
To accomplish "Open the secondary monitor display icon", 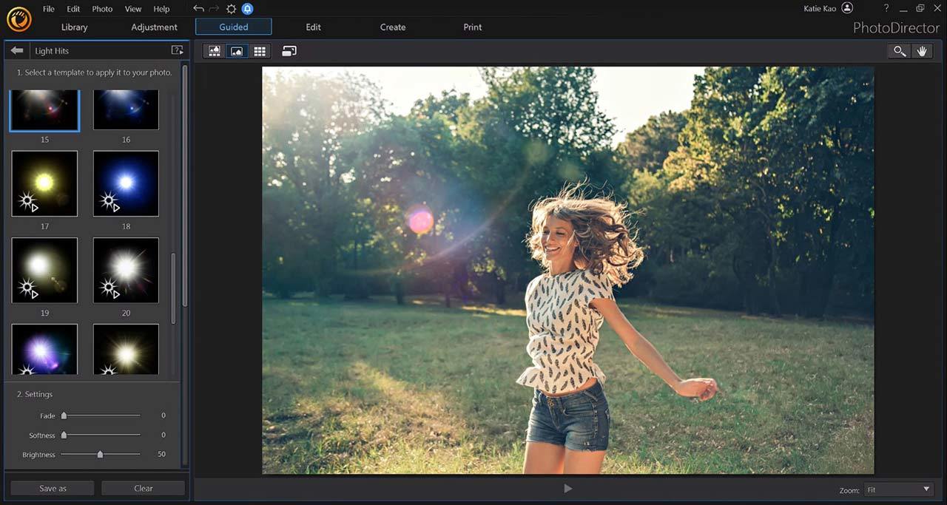I will tap(289, 51).
